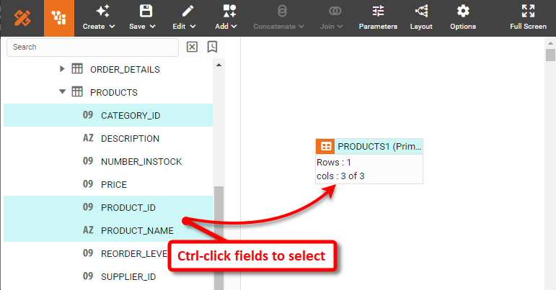The image size is (556, 290).
Task: Switch to Full Screen mode
Action: click(x=528, y=19)
